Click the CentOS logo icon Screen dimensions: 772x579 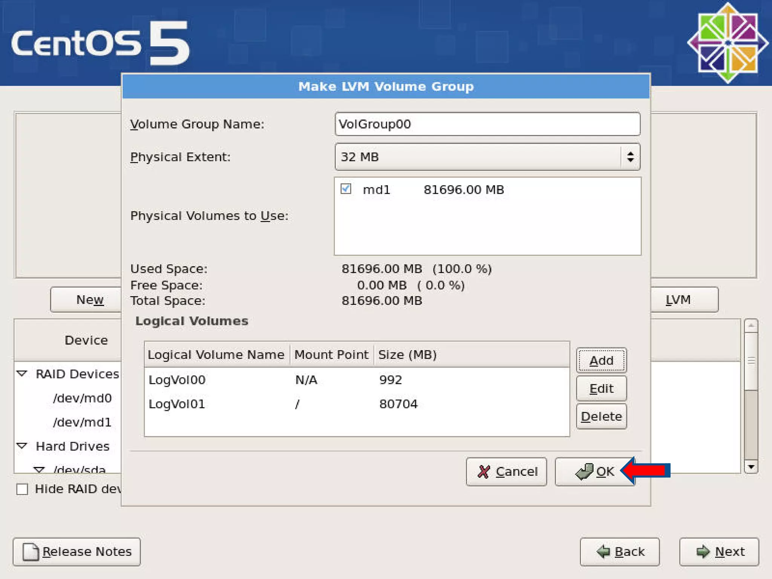[x=728, y=43]
